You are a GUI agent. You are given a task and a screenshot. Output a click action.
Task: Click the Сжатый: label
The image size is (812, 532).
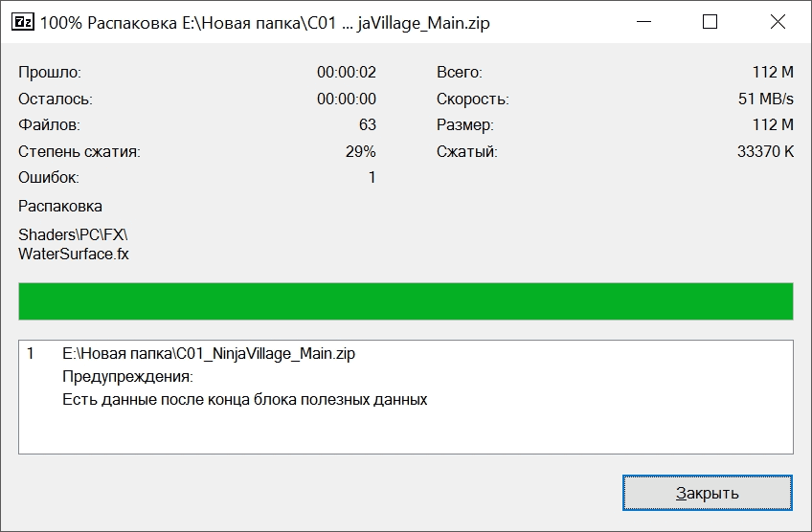coord(467,151)
